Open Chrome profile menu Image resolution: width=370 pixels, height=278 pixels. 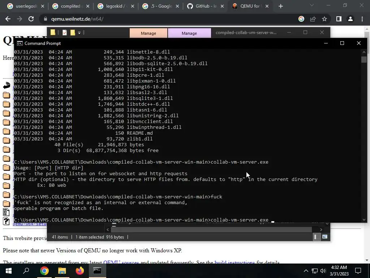pyautogui.click(x=350, y=19)
